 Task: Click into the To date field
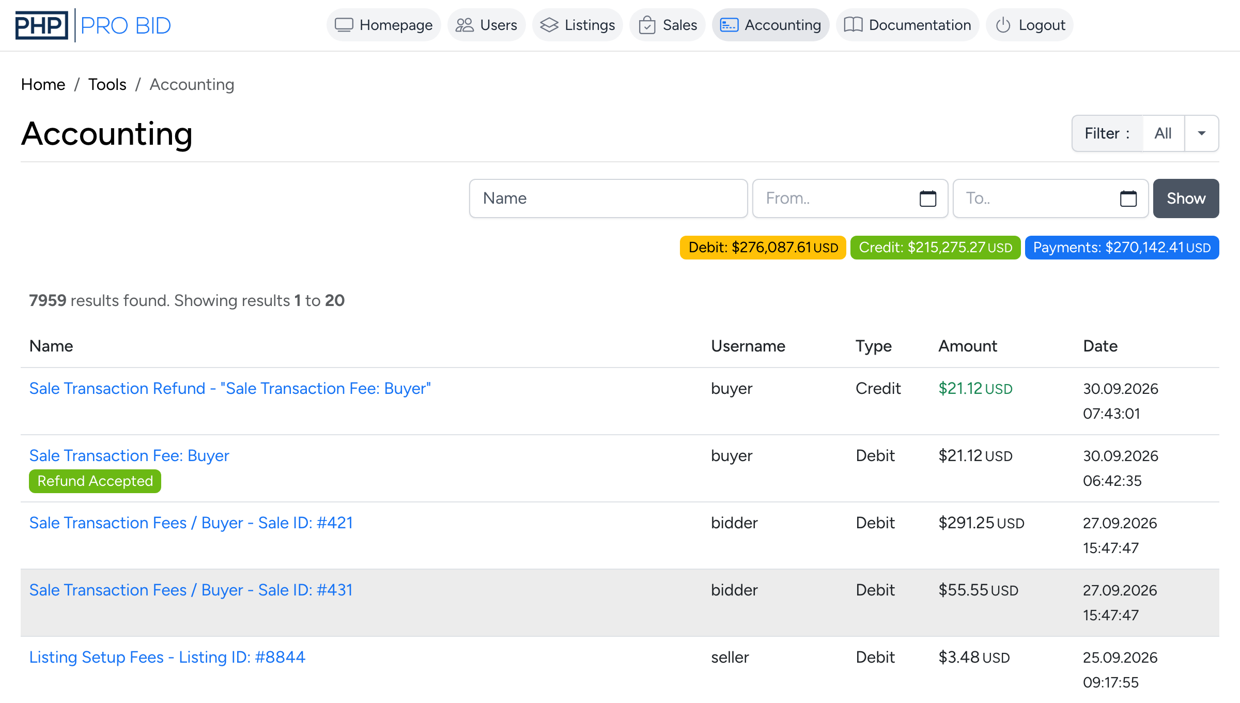click(x=1051, y=198)
